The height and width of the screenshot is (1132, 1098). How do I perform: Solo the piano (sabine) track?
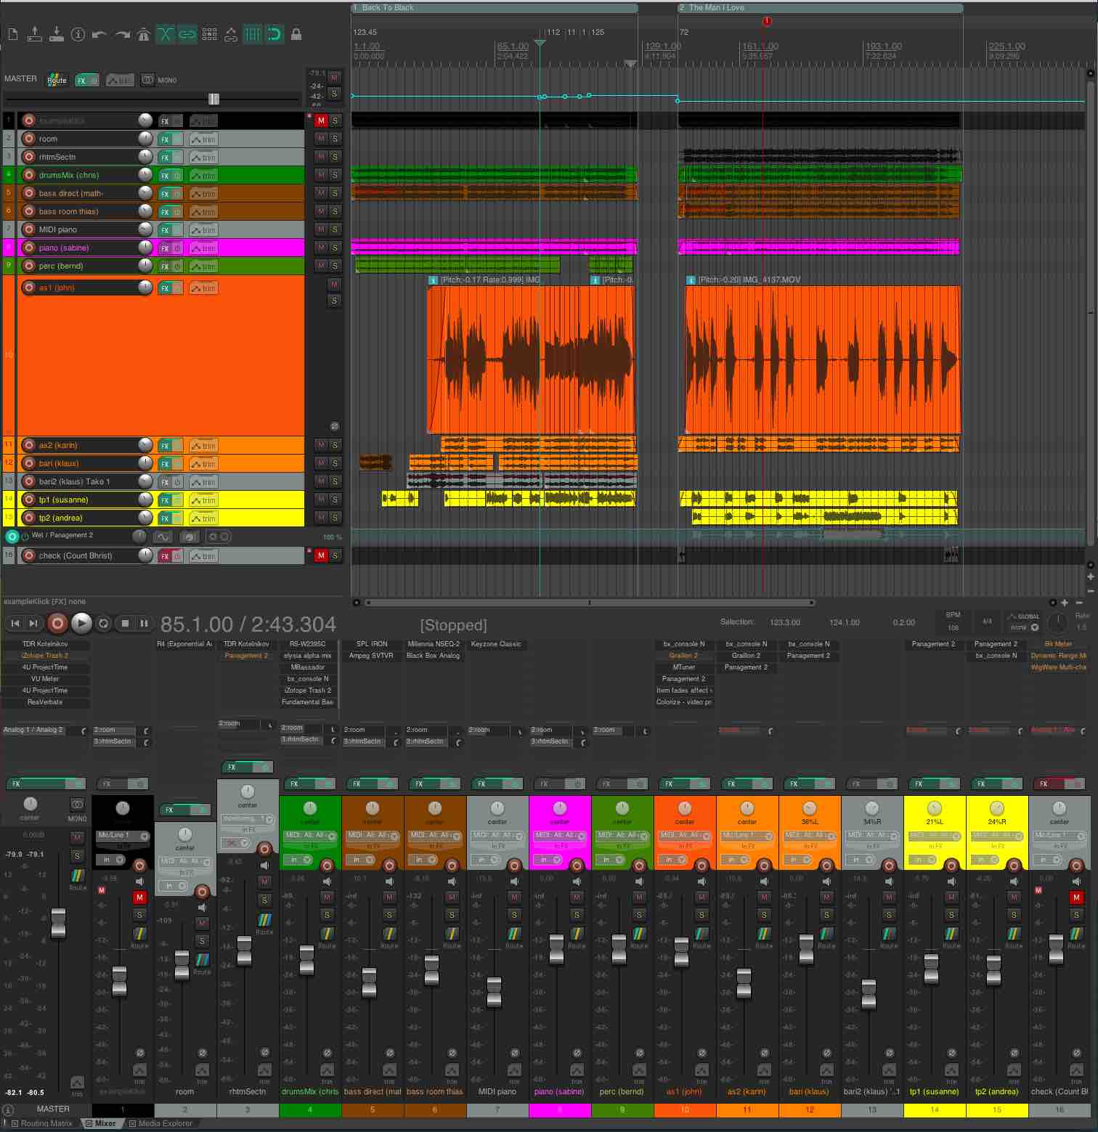(335, 248)
